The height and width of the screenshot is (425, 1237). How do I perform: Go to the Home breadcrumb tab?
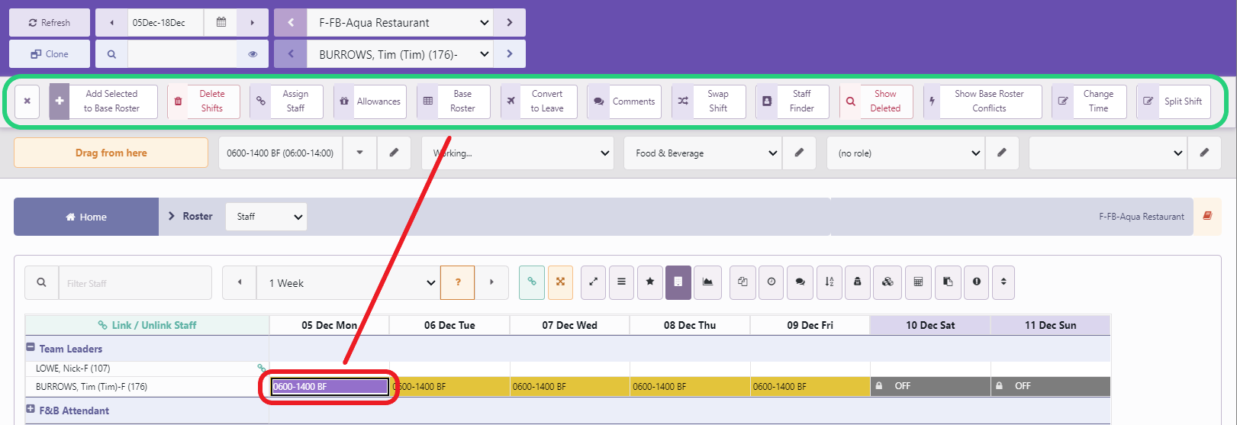86,217
